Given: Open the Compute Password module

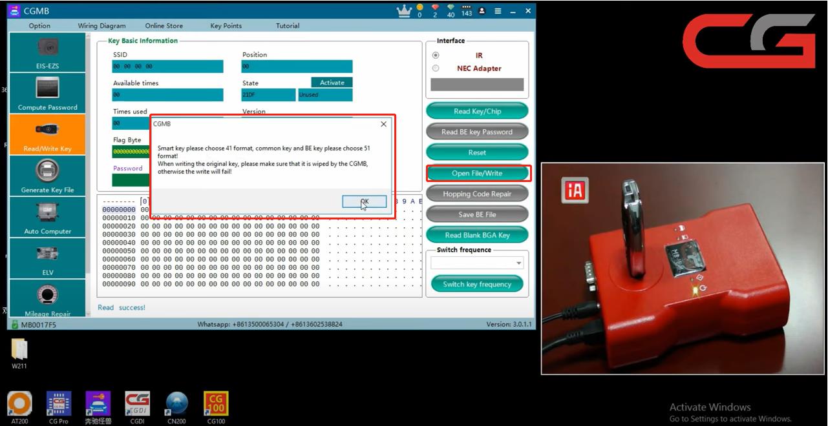Looking at the screenshot, I should [48, 94].
